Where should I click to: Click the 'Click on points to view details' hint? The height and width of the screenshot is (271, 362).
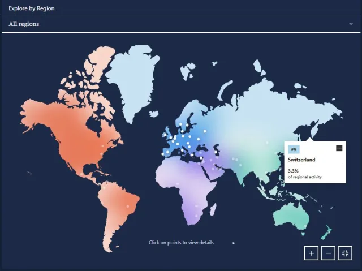coord(181,243)
